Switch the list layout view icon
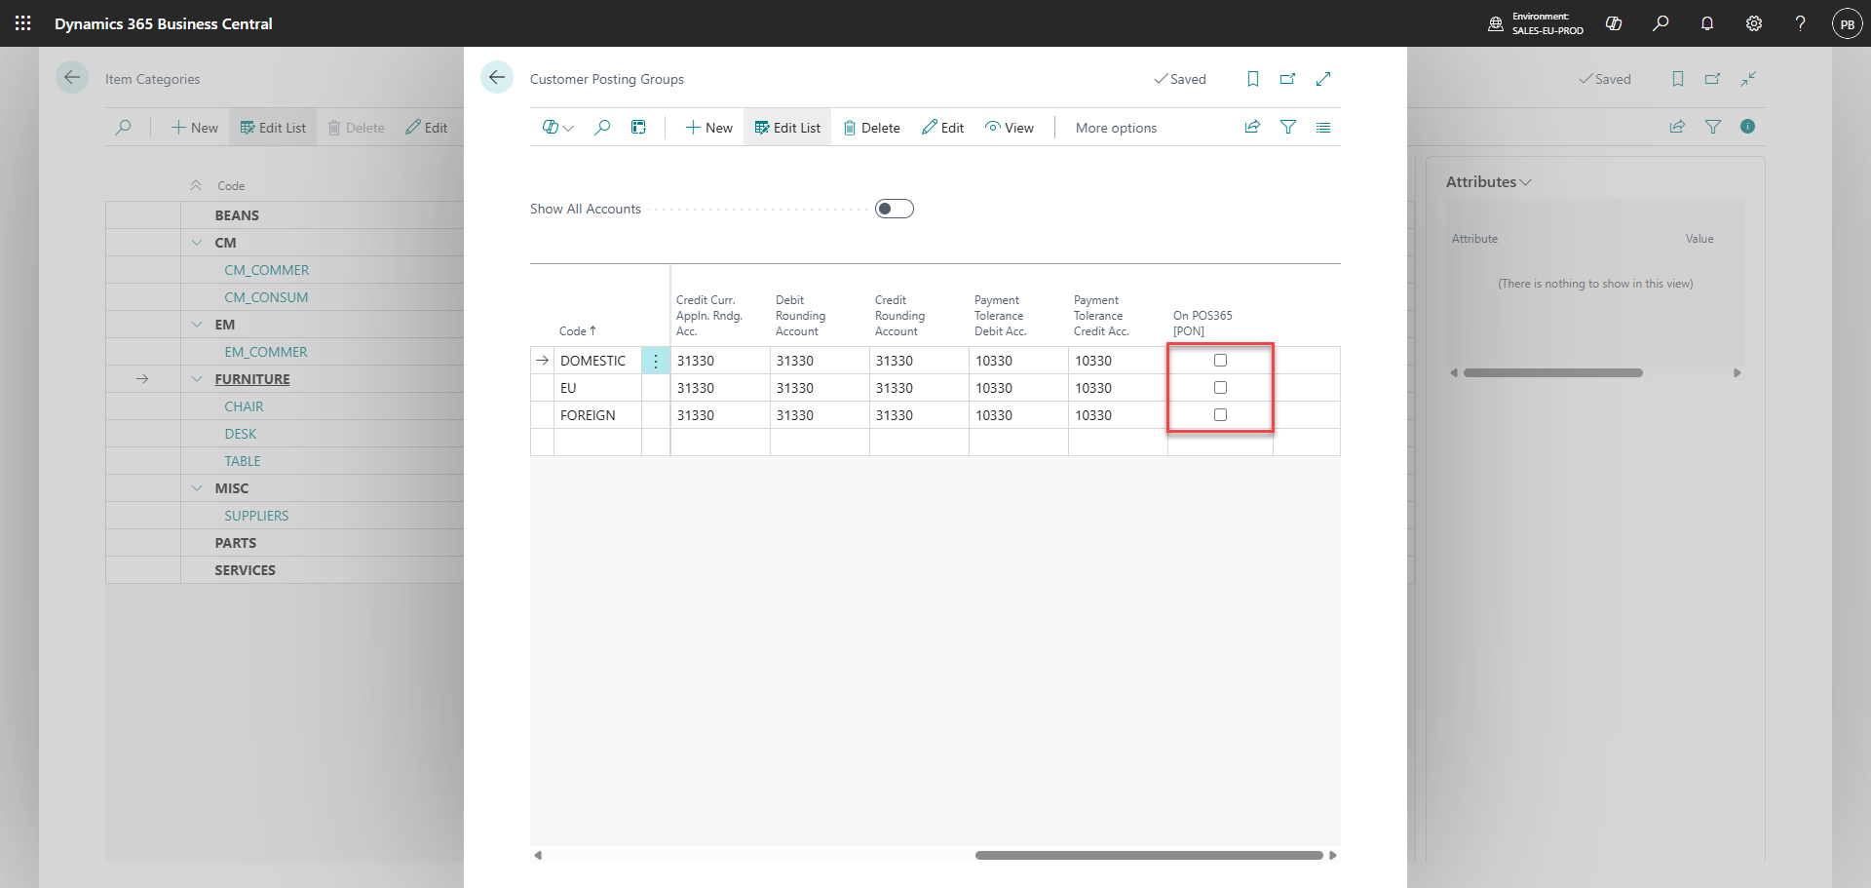The image size is (1871, 888). (1323, 127)
